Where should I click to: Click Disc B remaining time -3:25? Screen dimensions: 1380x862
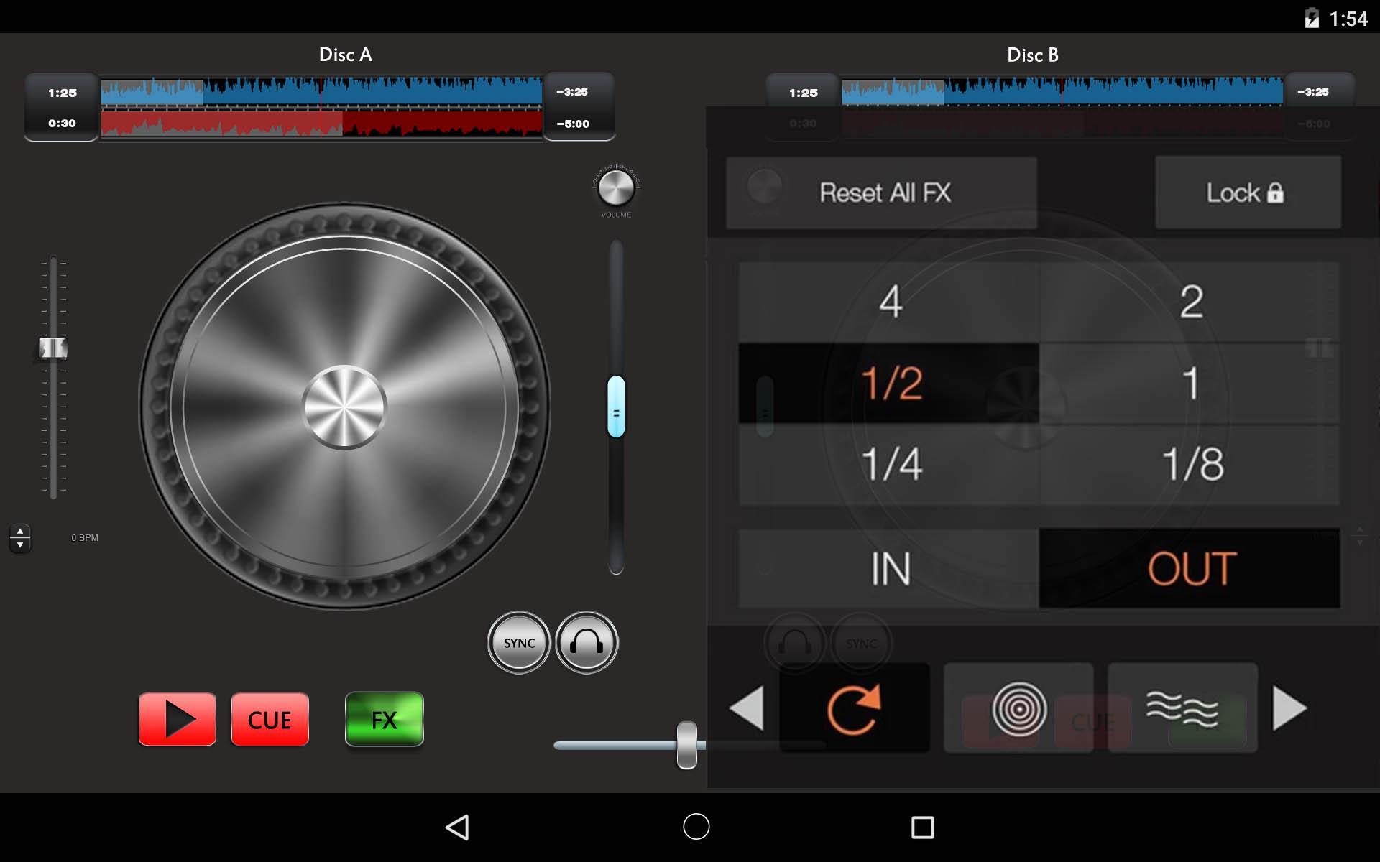pos(1313,92)
